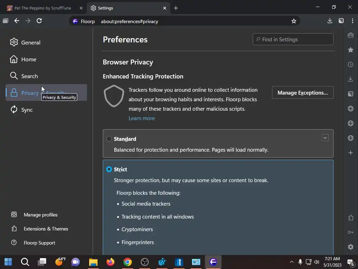Image resolution: width=358 pixels, height=269 pixels.
Task: Bookmark this page with the star icon
Action: coord(294,21)
